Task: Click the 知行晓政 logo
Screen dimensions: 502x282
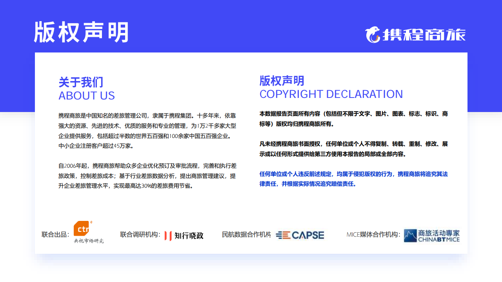Action: (184, 235)
